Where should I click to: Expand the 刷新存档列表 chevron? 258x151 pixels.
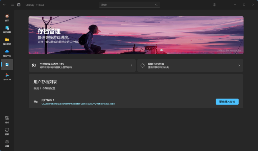pos(239,65)
